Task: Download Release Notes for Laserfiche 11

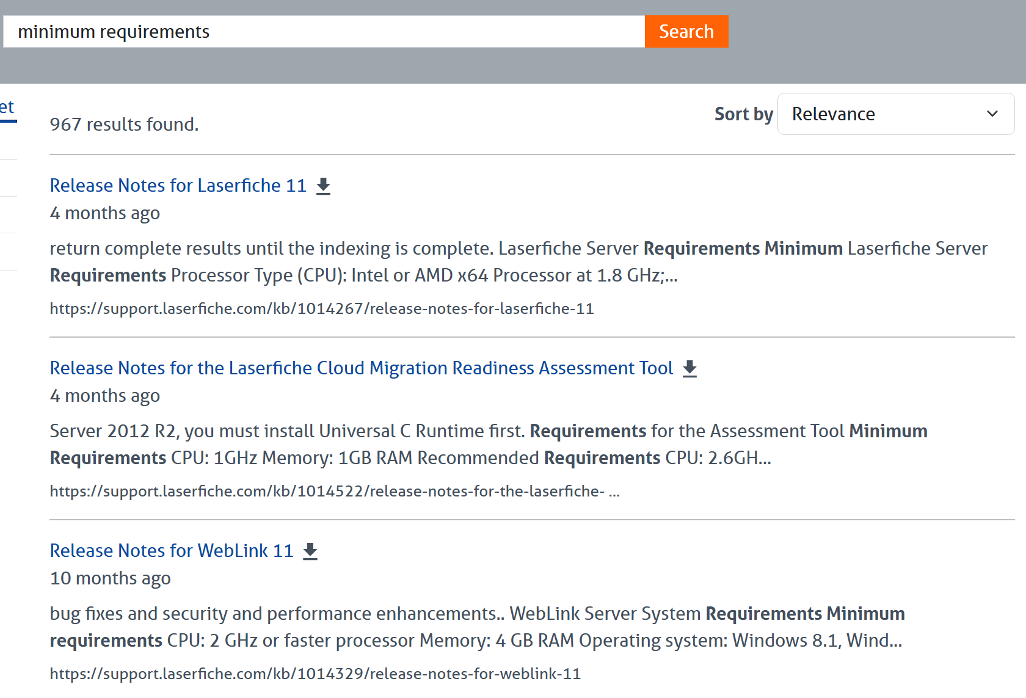Action: (x=324, y=186)
